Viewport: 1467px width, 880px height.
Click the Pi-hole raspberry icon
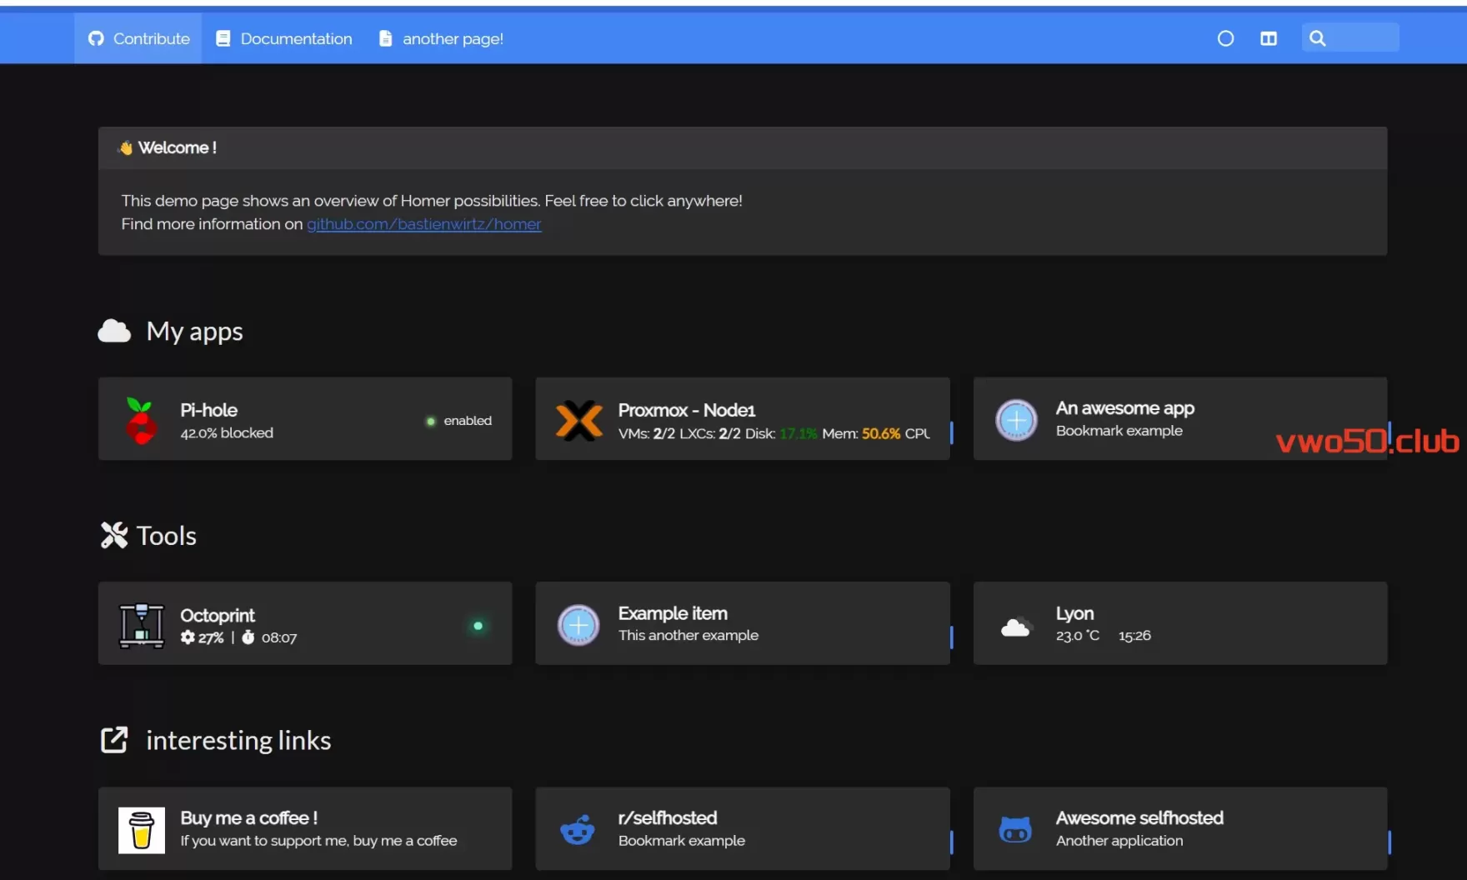[141, 420]
